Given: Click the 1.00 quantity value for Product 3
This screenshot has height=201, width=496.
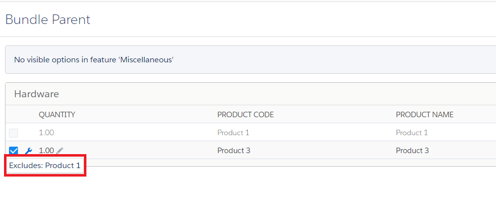Looking at the screenshot, I should (x=46, y=151).
